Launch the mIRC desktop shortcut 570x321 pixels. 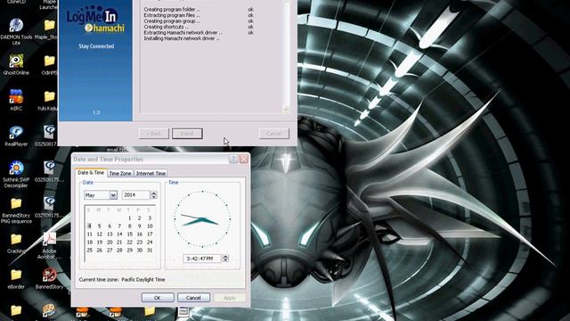point(16,96)
